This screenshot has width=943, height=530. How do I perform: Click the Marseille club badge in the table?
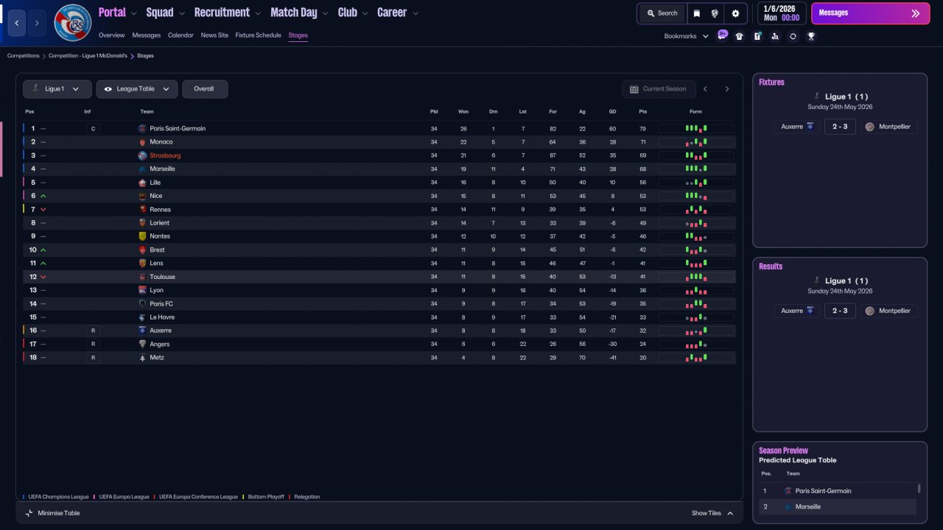[142, 169]
